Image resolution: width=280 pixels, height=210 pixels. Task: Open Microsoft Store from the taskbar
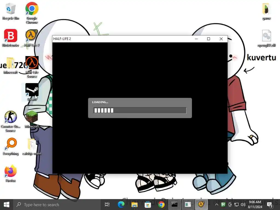click(148, 205)
